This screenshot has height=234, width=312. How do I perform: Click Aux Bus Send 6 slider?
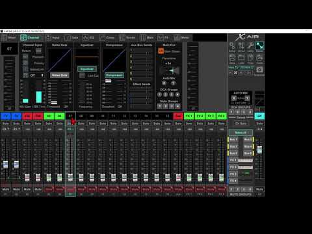coord(142,79)
